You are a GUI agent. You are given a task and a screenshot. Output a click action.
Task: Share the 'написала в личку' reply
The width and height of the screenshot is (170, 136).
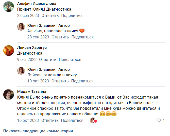[x=82, y=37]
